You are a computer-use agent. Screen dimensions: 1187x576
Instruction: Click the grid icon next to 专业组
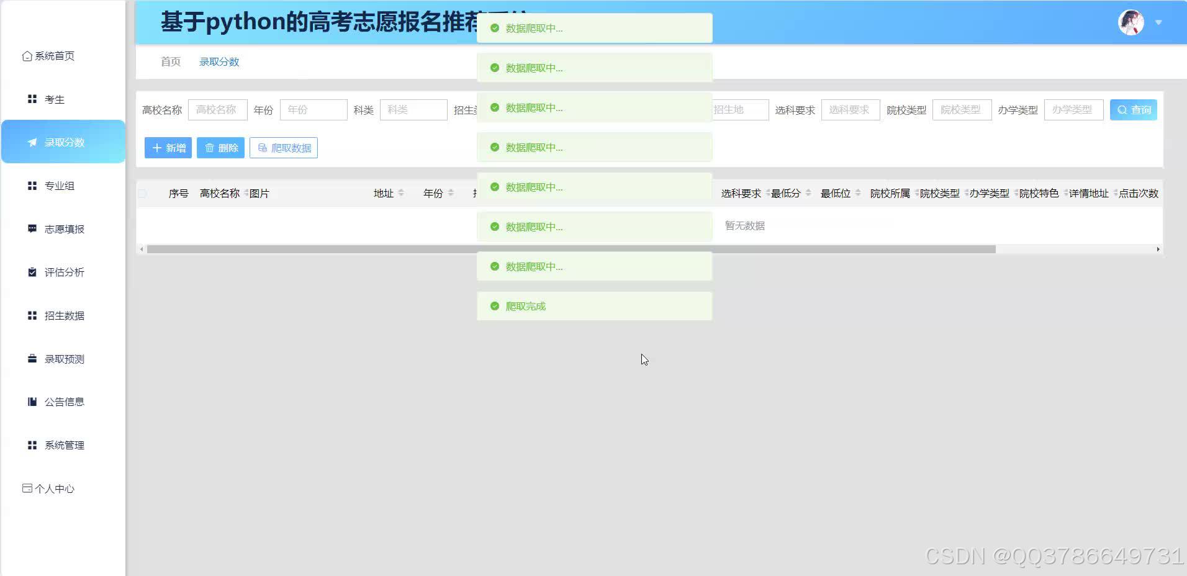32,186
